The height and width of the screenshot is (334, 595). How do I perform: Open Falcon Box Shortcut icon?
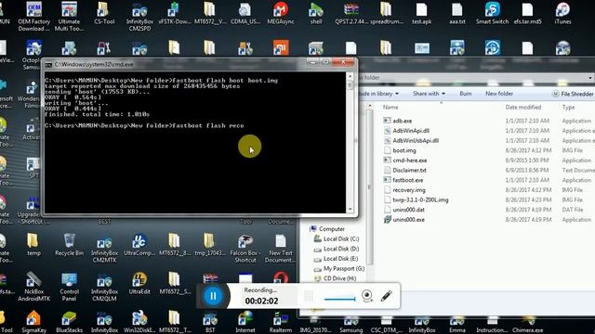[245, 249]
